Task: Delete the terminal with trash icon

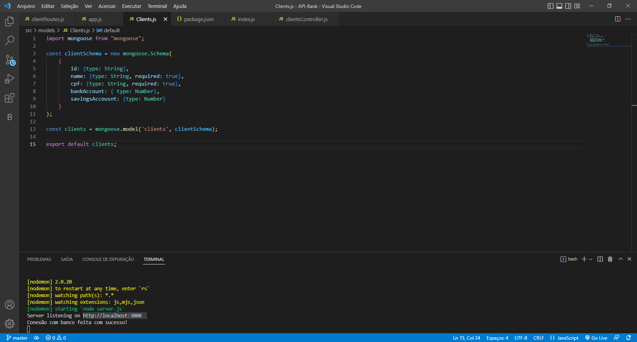Action: (x=610, y=259)
